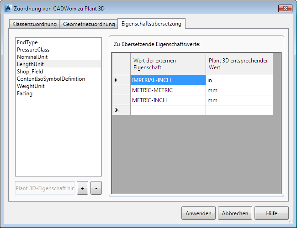Select the 'in' value cell
This screenshot has width=297, height=228.
pyautogui.click(x=239, y=80)
